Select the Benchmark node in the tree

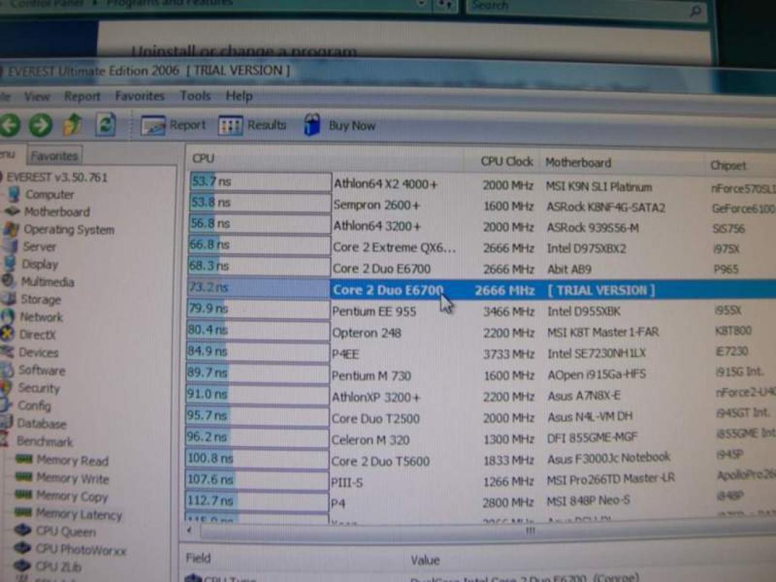(x=44, y=441)
